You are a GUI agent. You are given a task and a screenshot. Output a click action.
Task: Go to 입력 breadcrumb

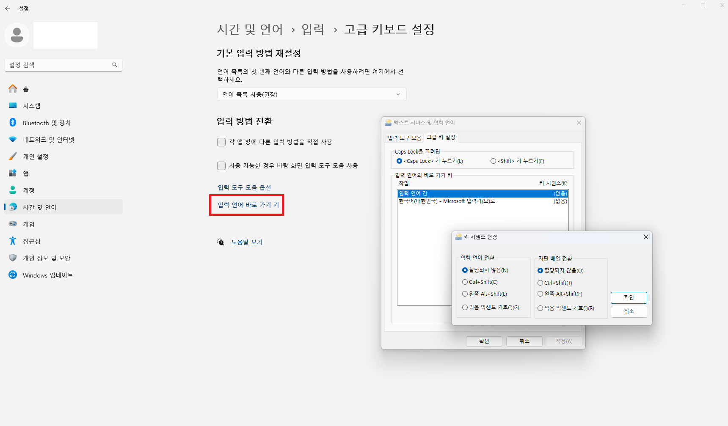click(313, 29)
